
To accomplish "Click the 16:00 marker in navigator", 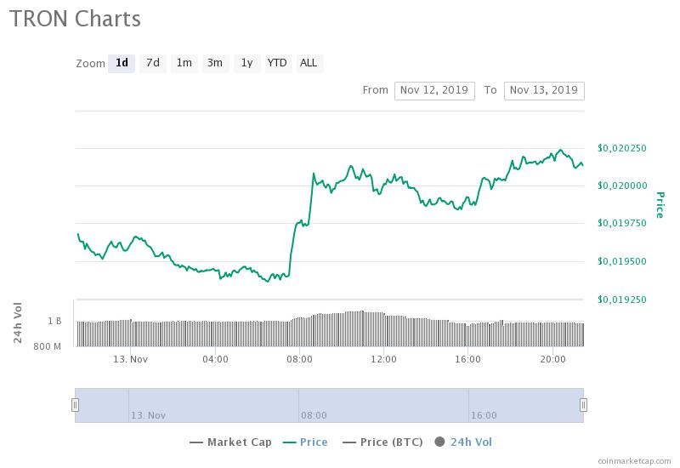I will pyautogui.click(x=484, y=415).
